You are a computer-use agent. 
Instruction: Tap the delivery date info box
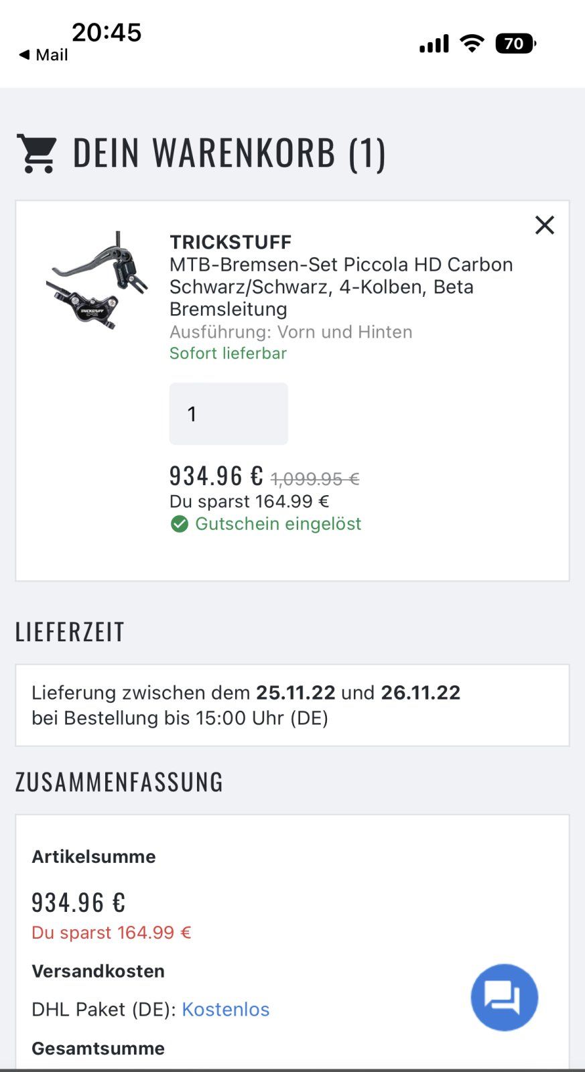coord(292,706)
